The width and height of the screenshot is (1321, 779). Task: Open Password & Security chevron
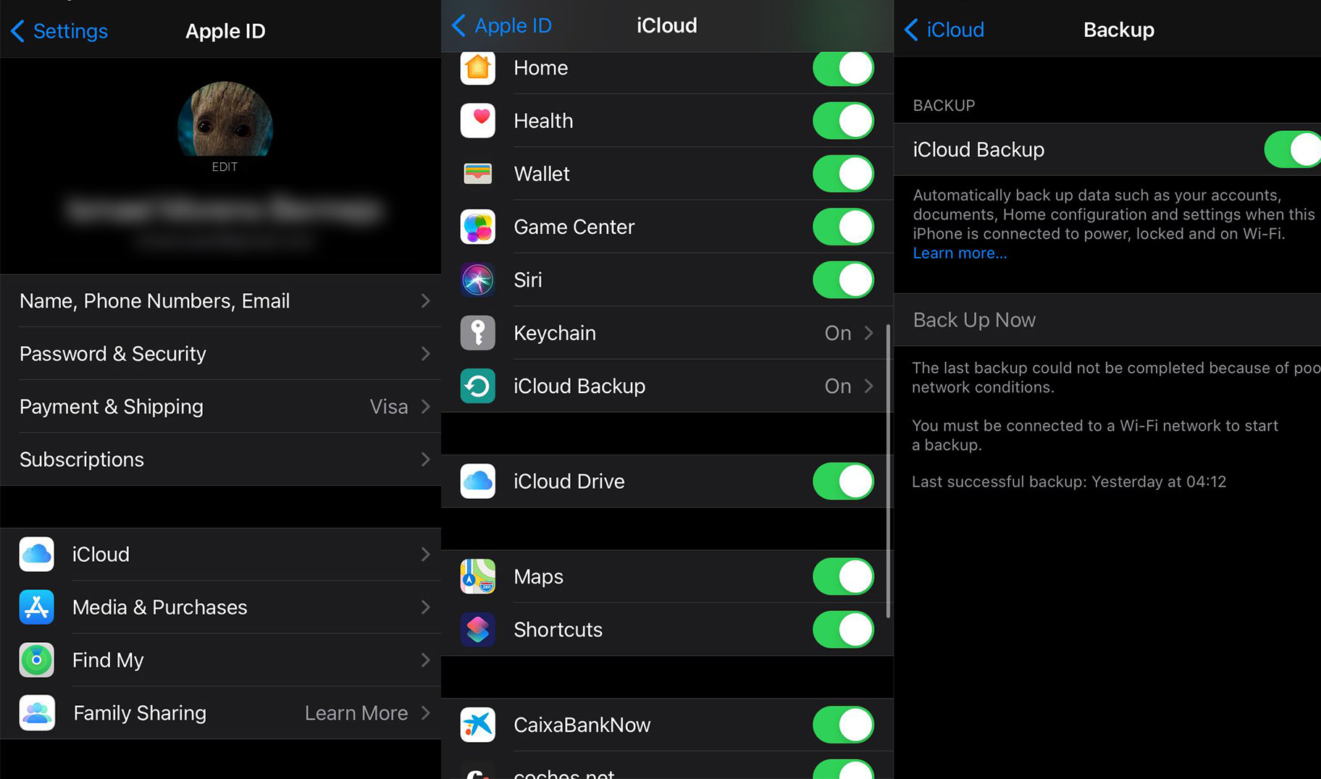pyautogui.click(x=426, y=353)
